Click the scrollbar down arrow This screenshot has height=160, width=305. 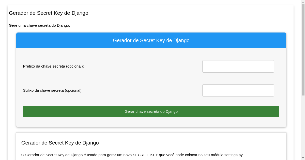click(x=303, y=158)
